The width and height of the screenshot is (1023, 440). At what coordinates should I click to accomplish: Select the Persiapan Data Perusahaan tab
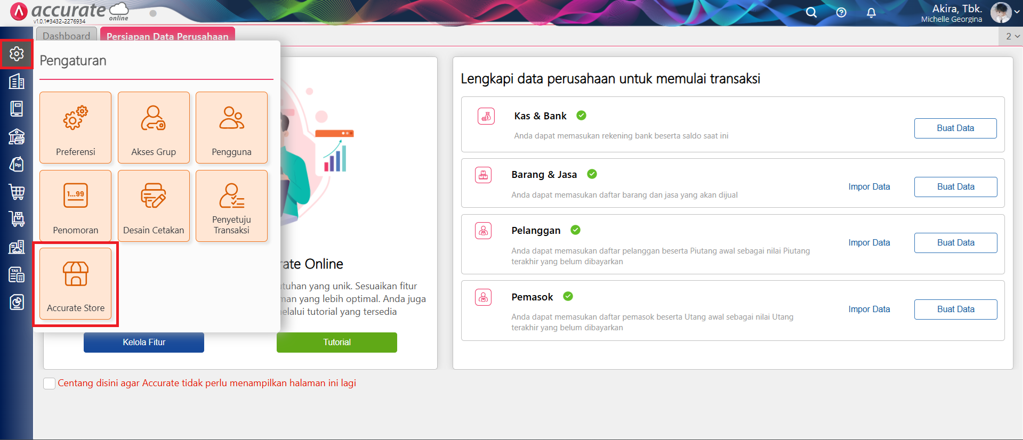167,36
